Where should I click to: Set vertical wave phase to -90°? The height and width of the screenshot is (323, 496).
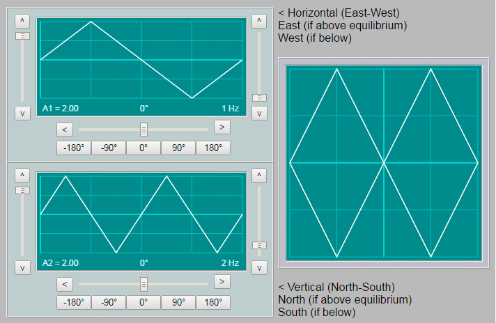(109, 302)
